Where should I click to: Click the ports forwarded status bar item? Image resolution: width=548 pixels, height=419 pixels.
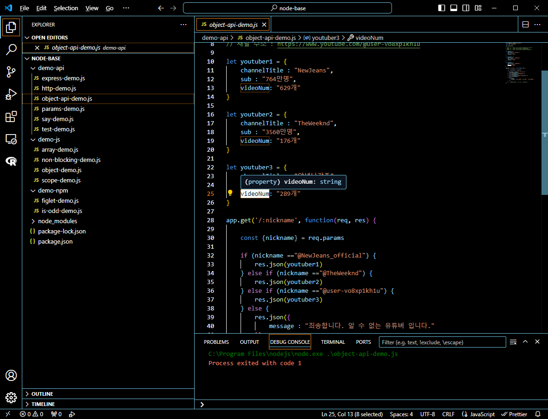click(x=56, y=414)
